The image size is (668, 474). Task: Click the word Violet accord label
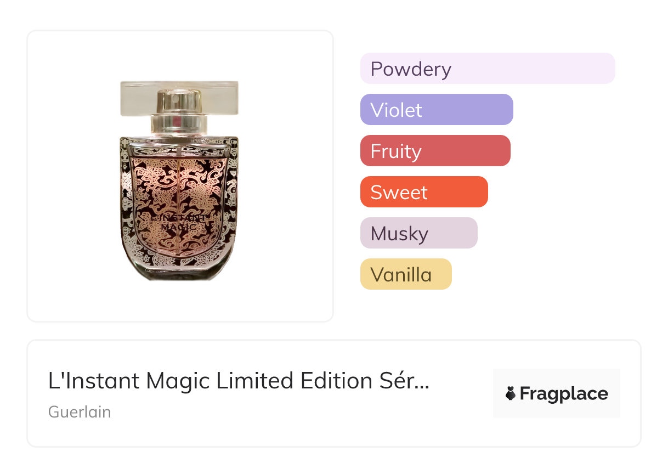click(396, 110)
